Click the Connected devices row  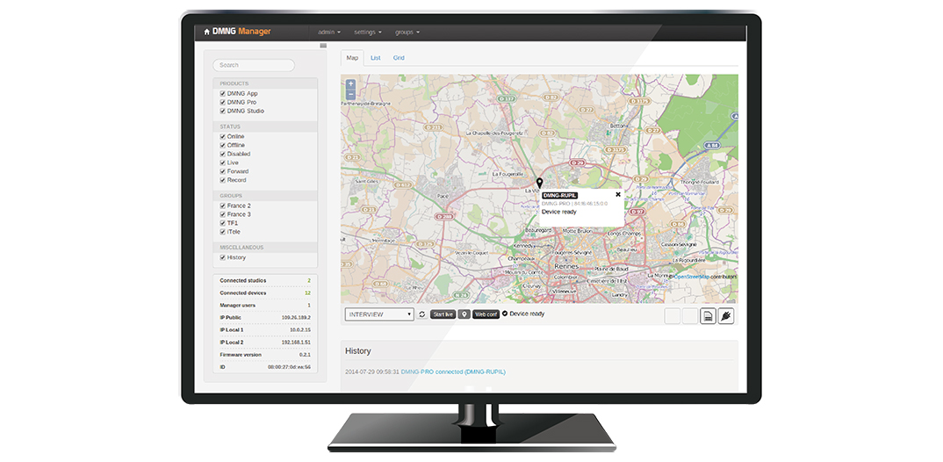(265, 293)
